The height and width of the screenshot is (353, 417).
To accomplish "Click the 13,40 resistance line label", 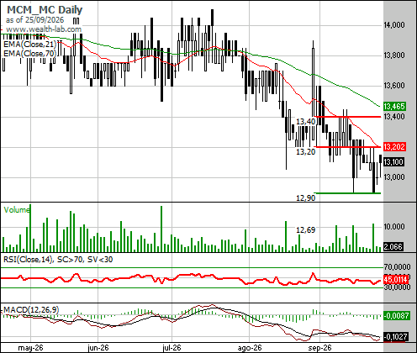I will coord(306,122).
